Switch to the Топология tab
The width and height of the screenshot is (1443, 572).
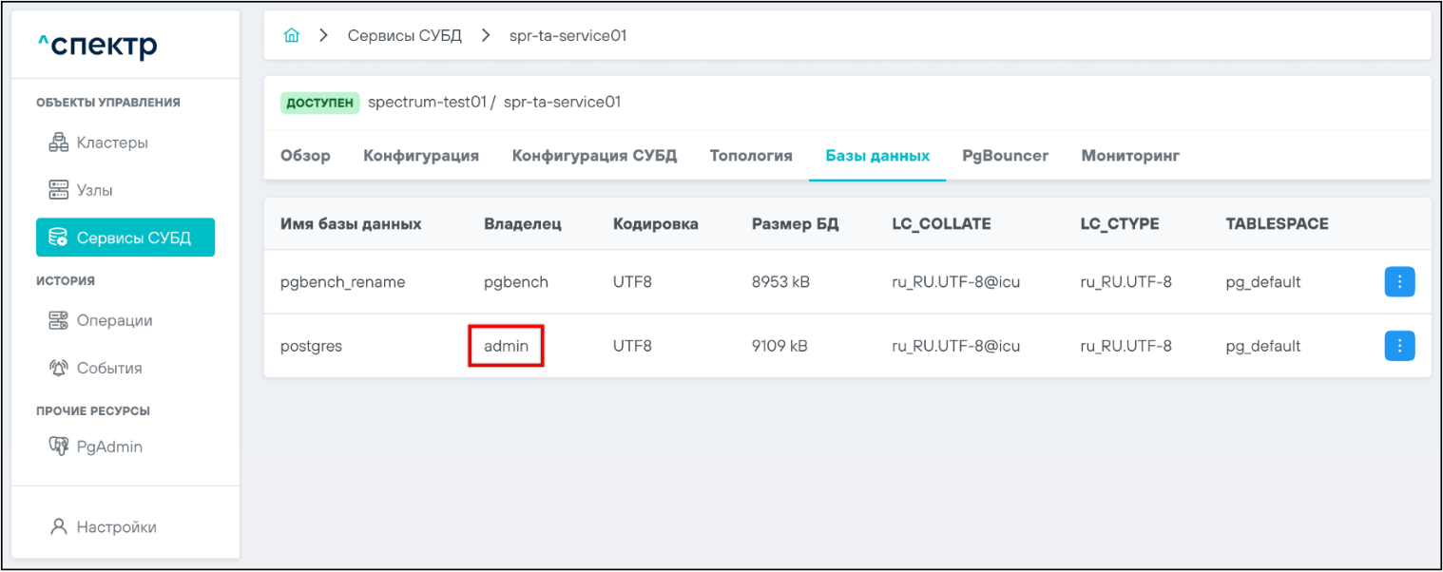751,156
